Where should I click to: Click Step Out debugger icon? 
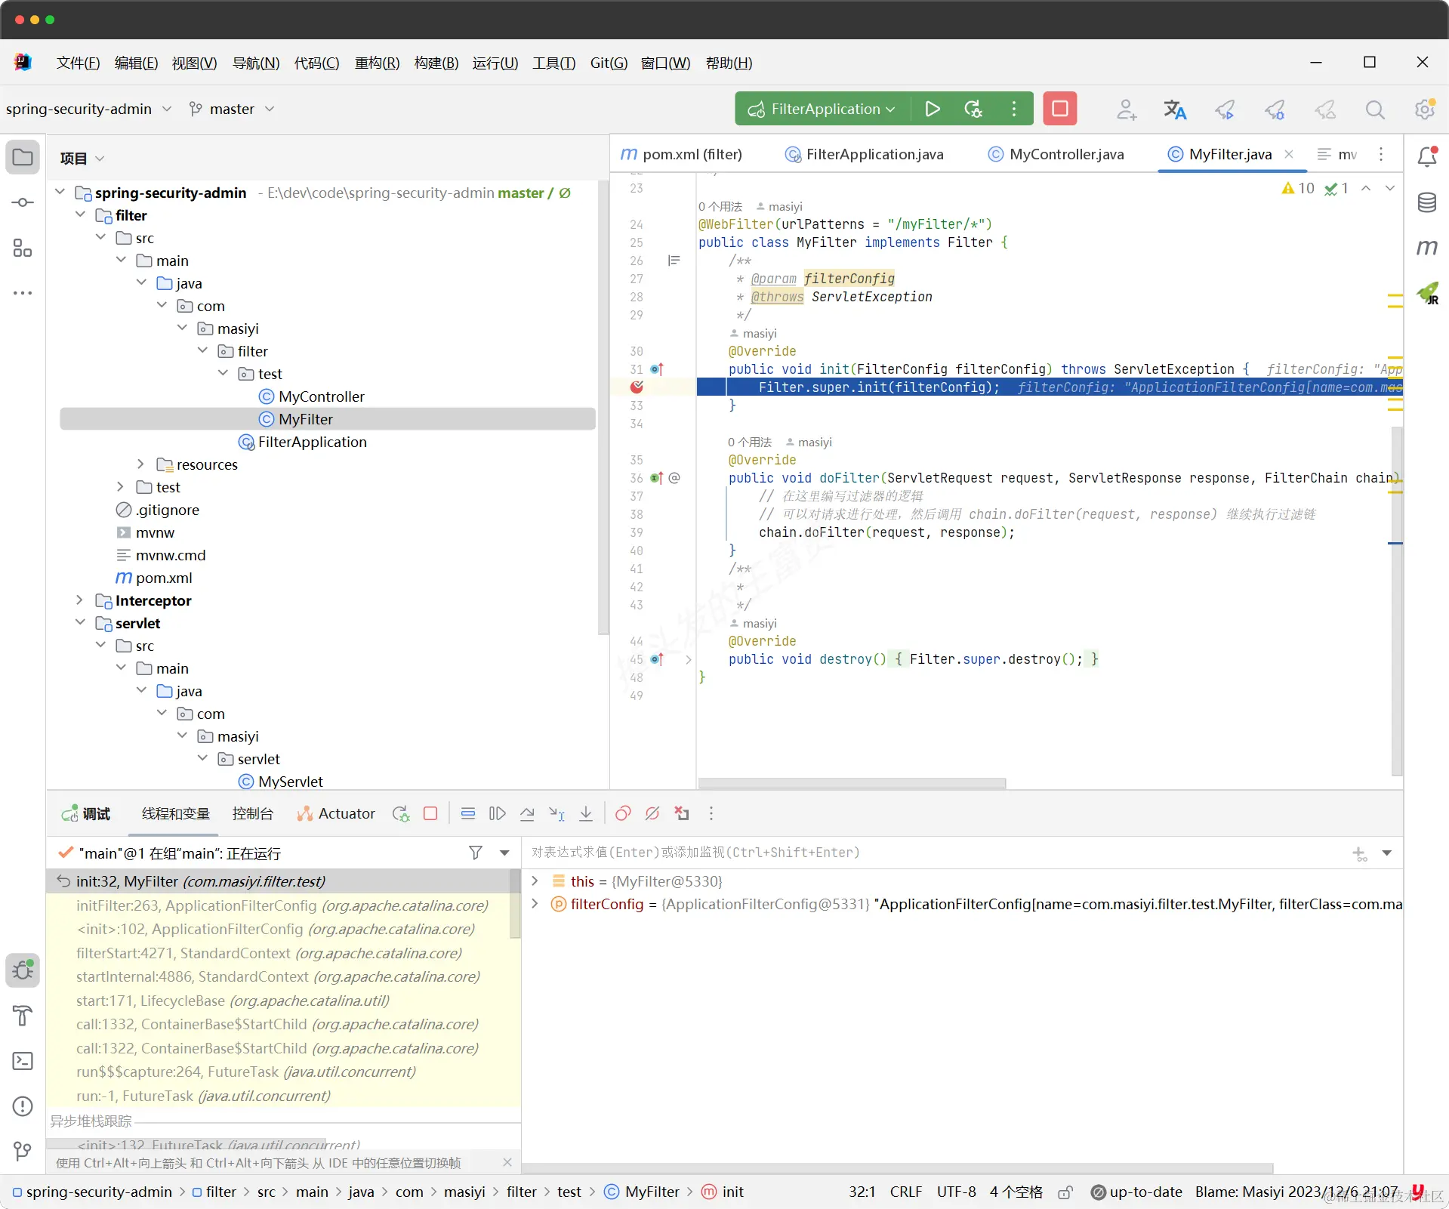(x=586, y=813)
